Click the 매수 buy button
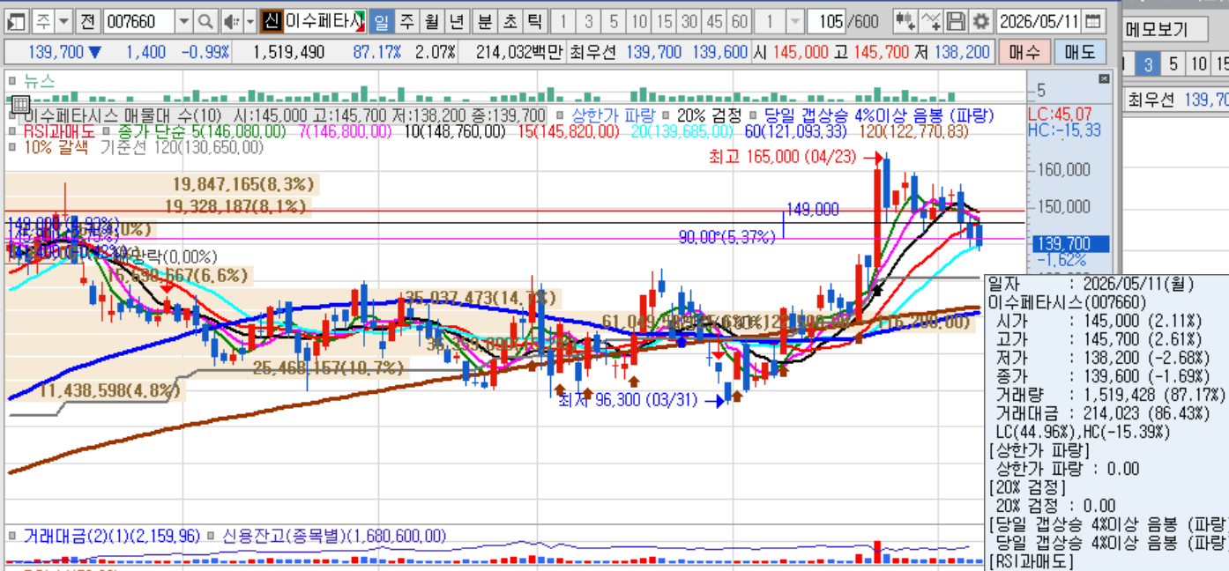Screen dimensions: 1229x571 coord(1024,52)
